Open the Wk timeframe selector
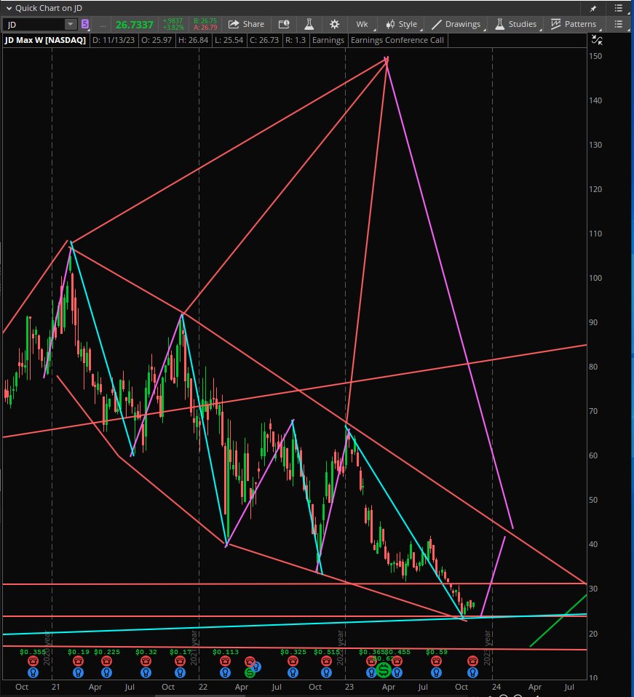 pos(362,24)
